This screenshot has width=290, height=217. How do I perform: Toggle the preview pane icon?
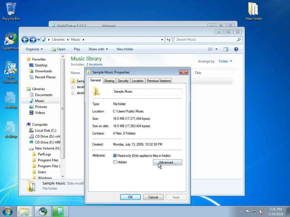[x=226, y=49]
